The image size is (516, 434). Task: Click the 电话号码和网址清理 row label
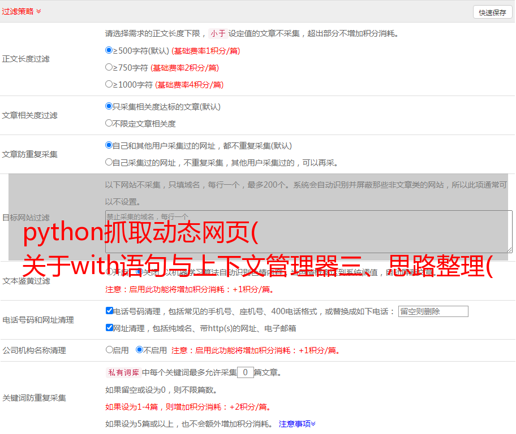coord(38,320)
